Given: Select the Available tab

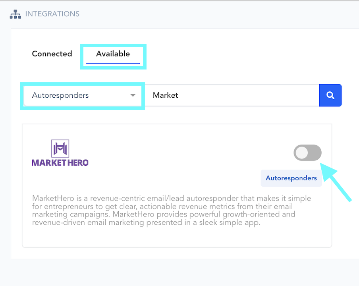Looking at the screenshot, I should coord(113,54).
